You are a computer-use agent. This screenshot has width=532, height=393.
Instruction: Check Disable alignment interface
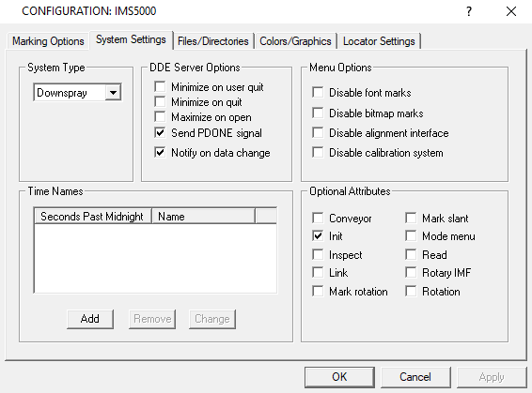click(x=318, y=132)
